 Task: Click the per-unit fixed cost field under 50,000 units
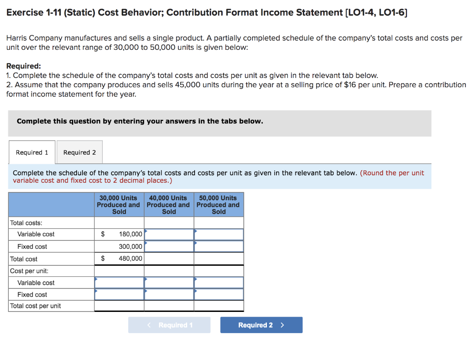tap(218, 294)
